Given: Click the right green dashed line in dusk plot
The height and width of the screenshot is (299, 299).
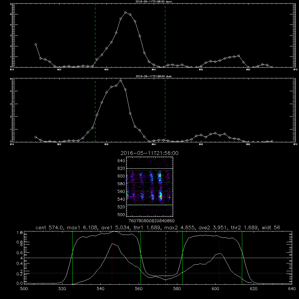Looking at the screenshot, I should click(165, 110).
